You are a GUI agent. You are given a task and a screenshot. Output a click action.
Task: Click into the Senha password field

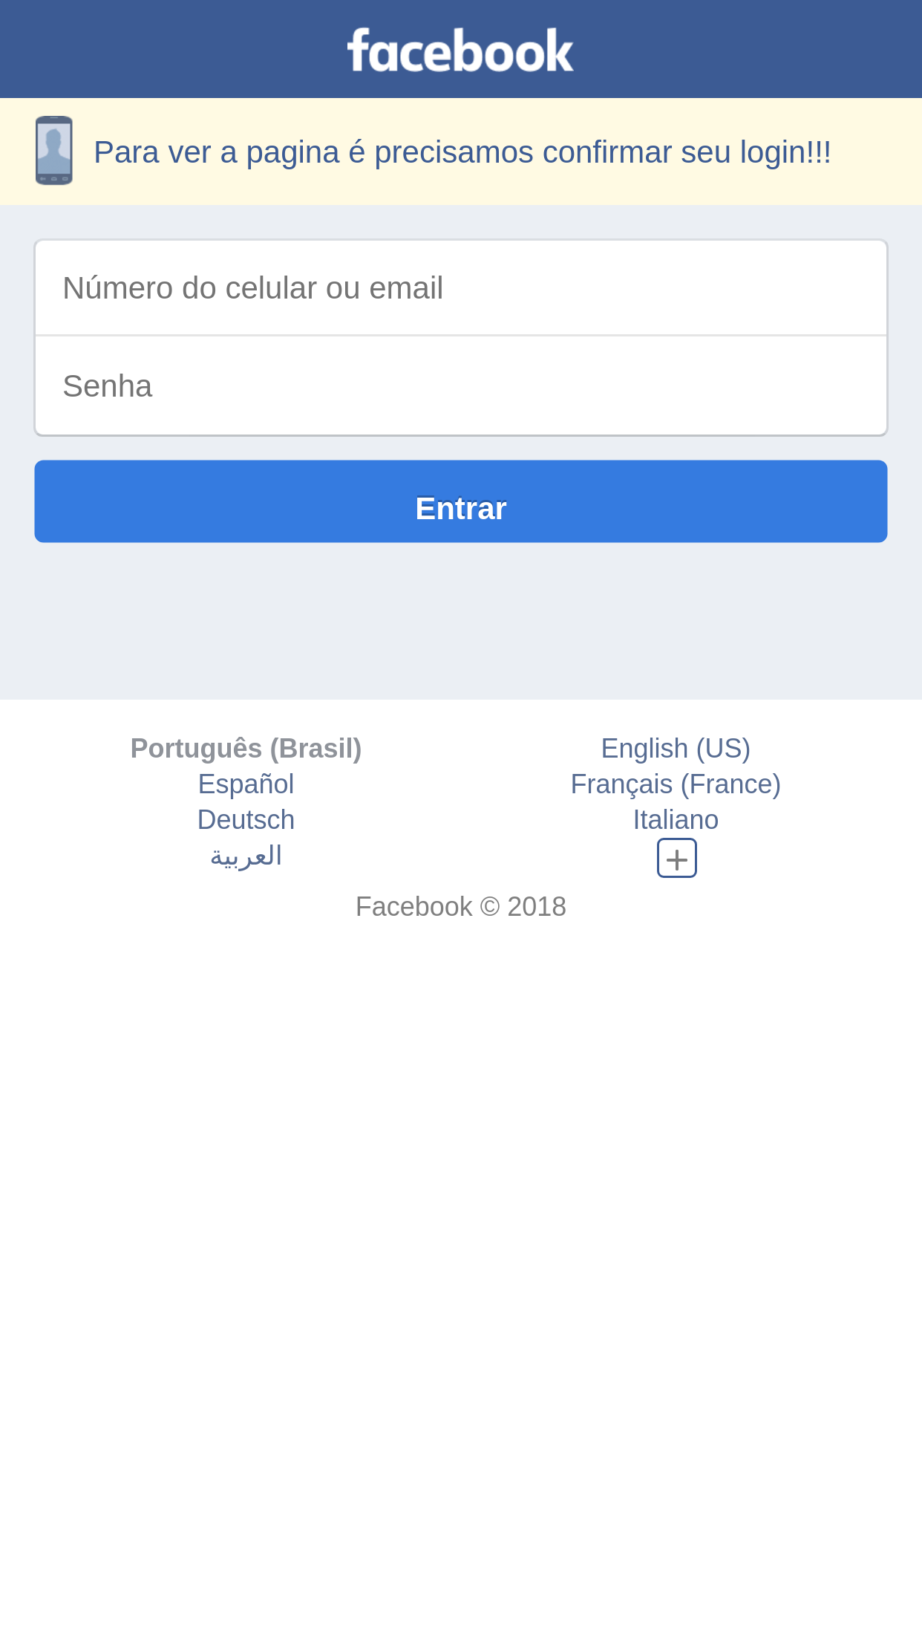tap(460, 386)
